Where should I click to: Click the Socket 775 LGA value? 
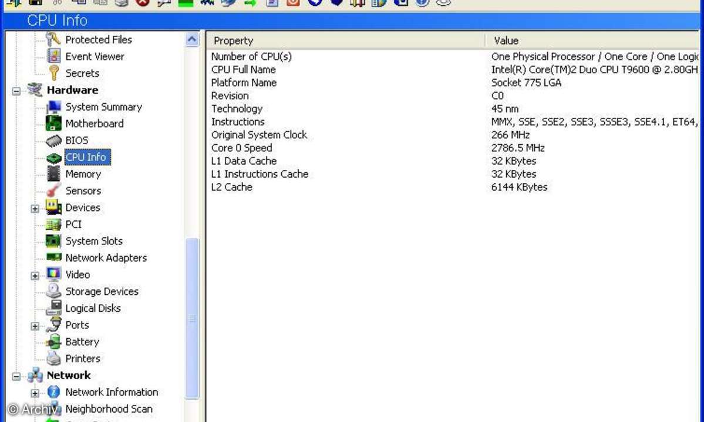526,83
